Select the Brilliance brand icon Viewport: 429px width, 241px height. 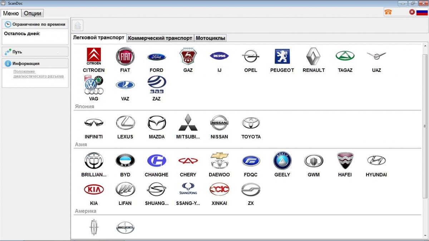(94, 161)
